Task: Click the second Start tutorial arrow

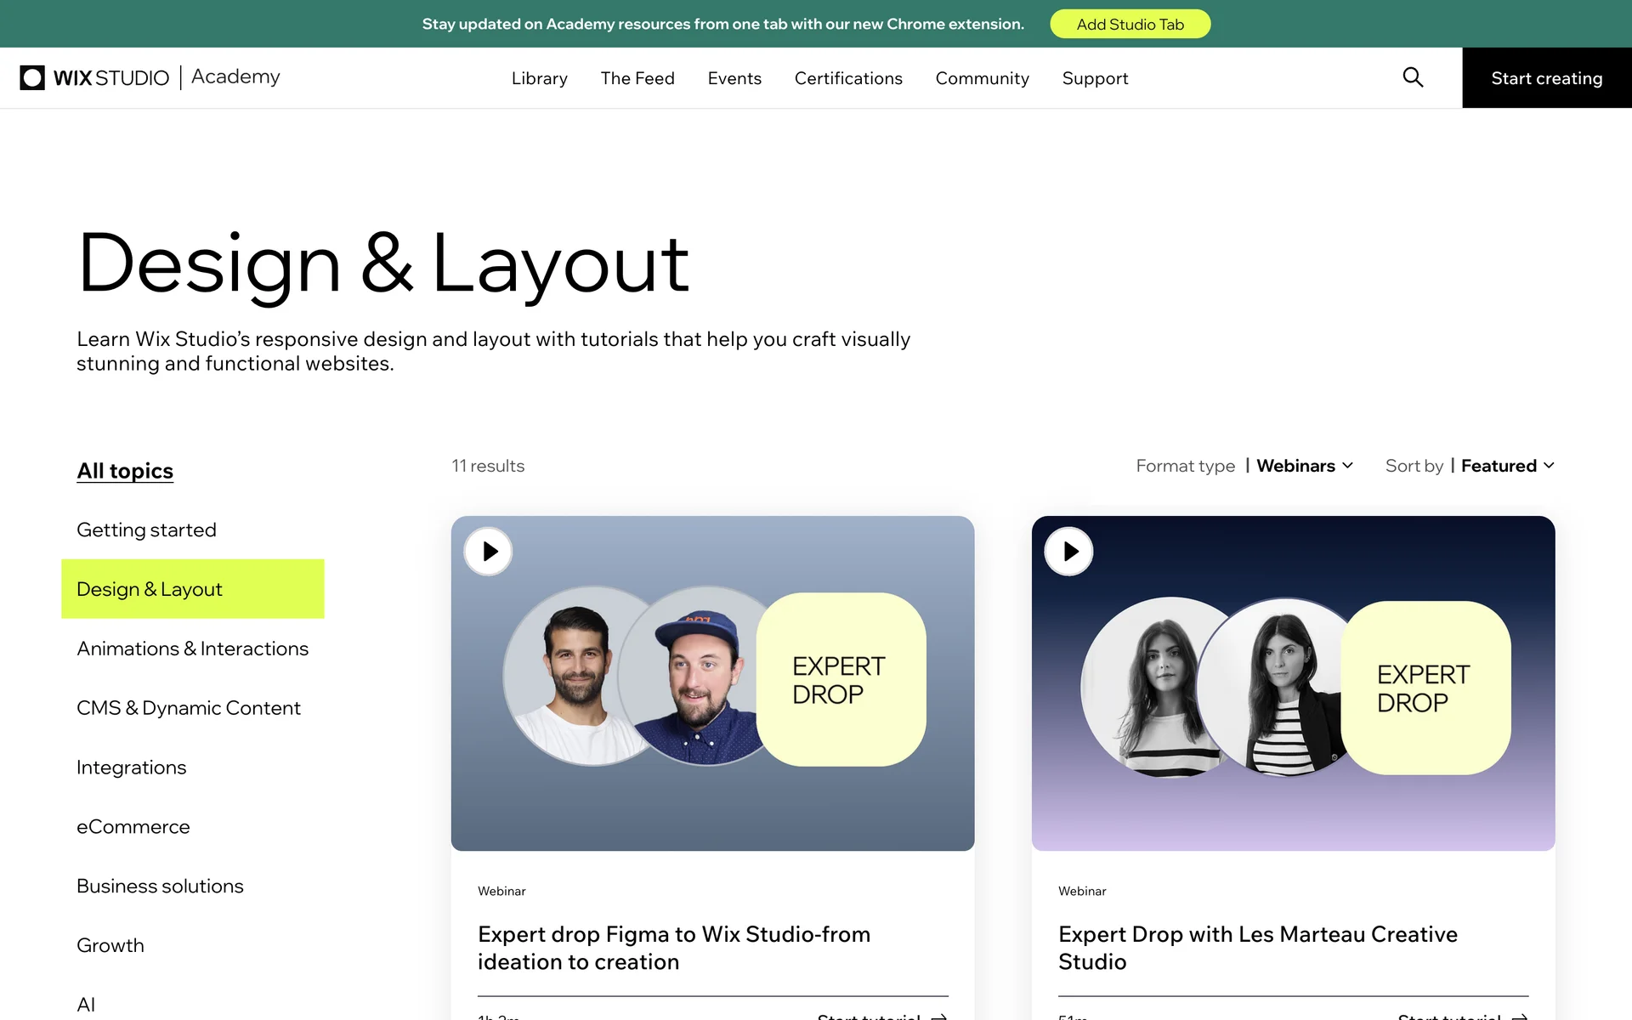Action: [1519, 1016]
